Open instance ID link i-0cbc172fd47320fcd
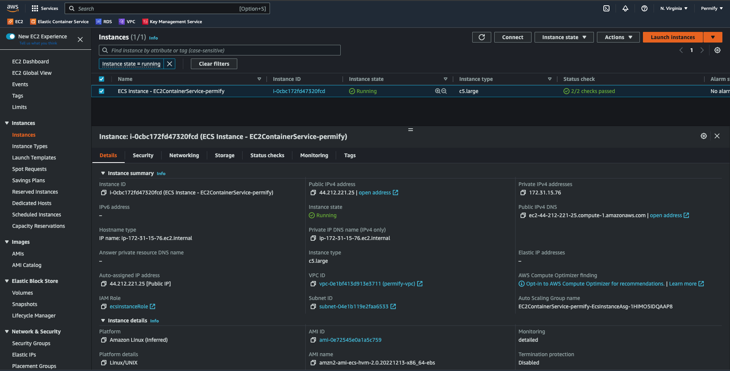This screenshot has width=730, height=371. [x=299, y=91]
